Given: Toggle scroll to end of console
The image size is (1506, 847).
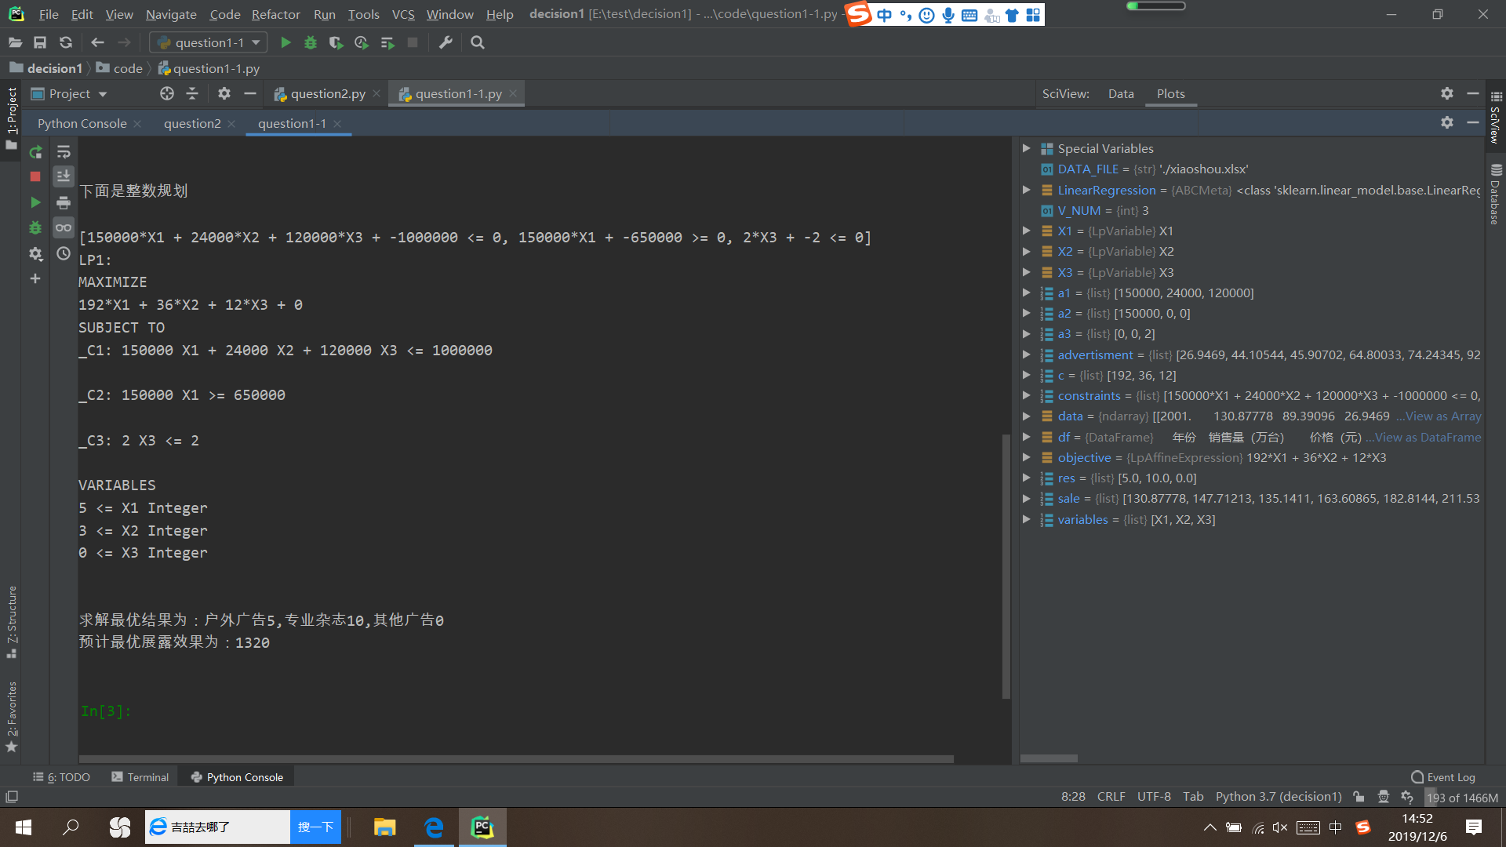Looking at the screenshot, I should (64, 176).
